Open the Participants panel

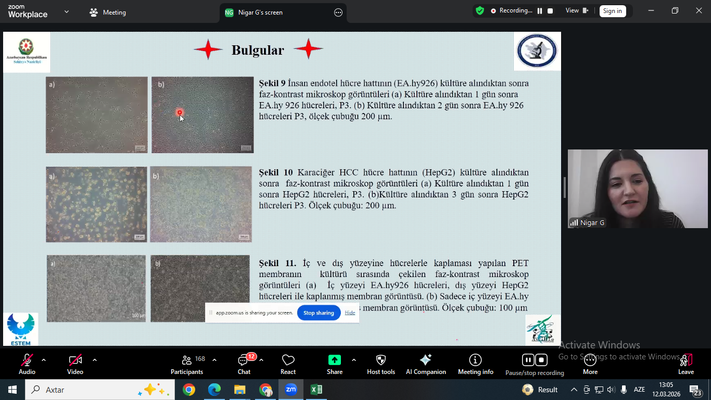187,364
